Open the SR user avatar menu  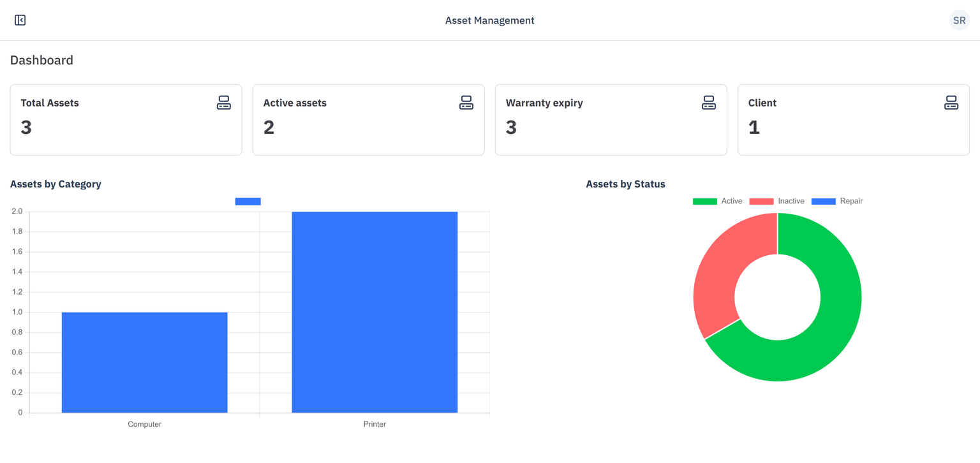[959, 20]
